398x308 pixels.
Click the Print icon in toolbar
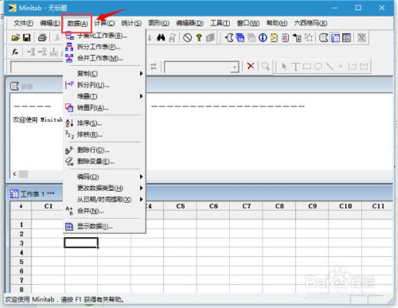tap(42, 38)
